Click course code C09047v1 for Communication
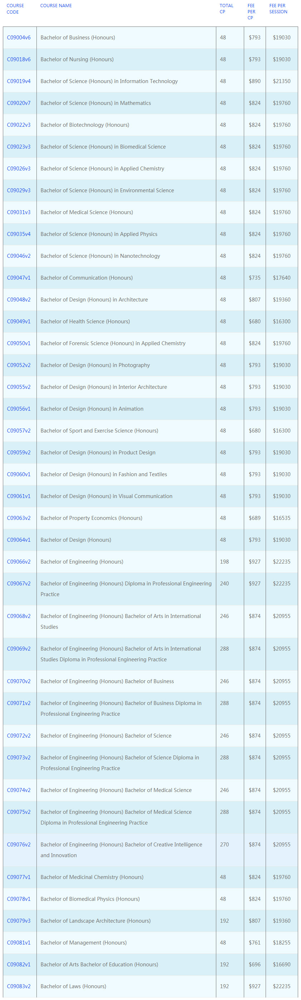This screenshot has height=1000, width=301. pyautogui.click(x=19, y=278)
